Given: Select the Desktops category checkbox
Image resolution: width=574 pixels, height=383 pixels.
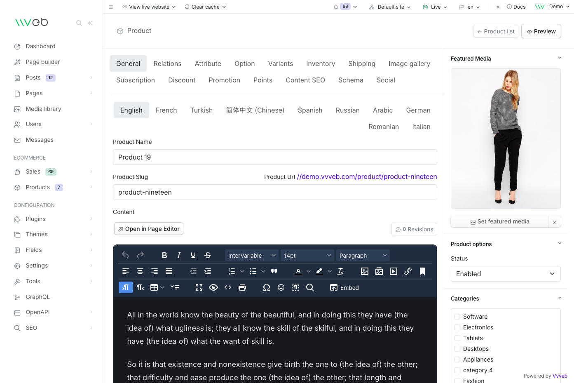Looking at the screenshot, I should (x=457, y=349).
